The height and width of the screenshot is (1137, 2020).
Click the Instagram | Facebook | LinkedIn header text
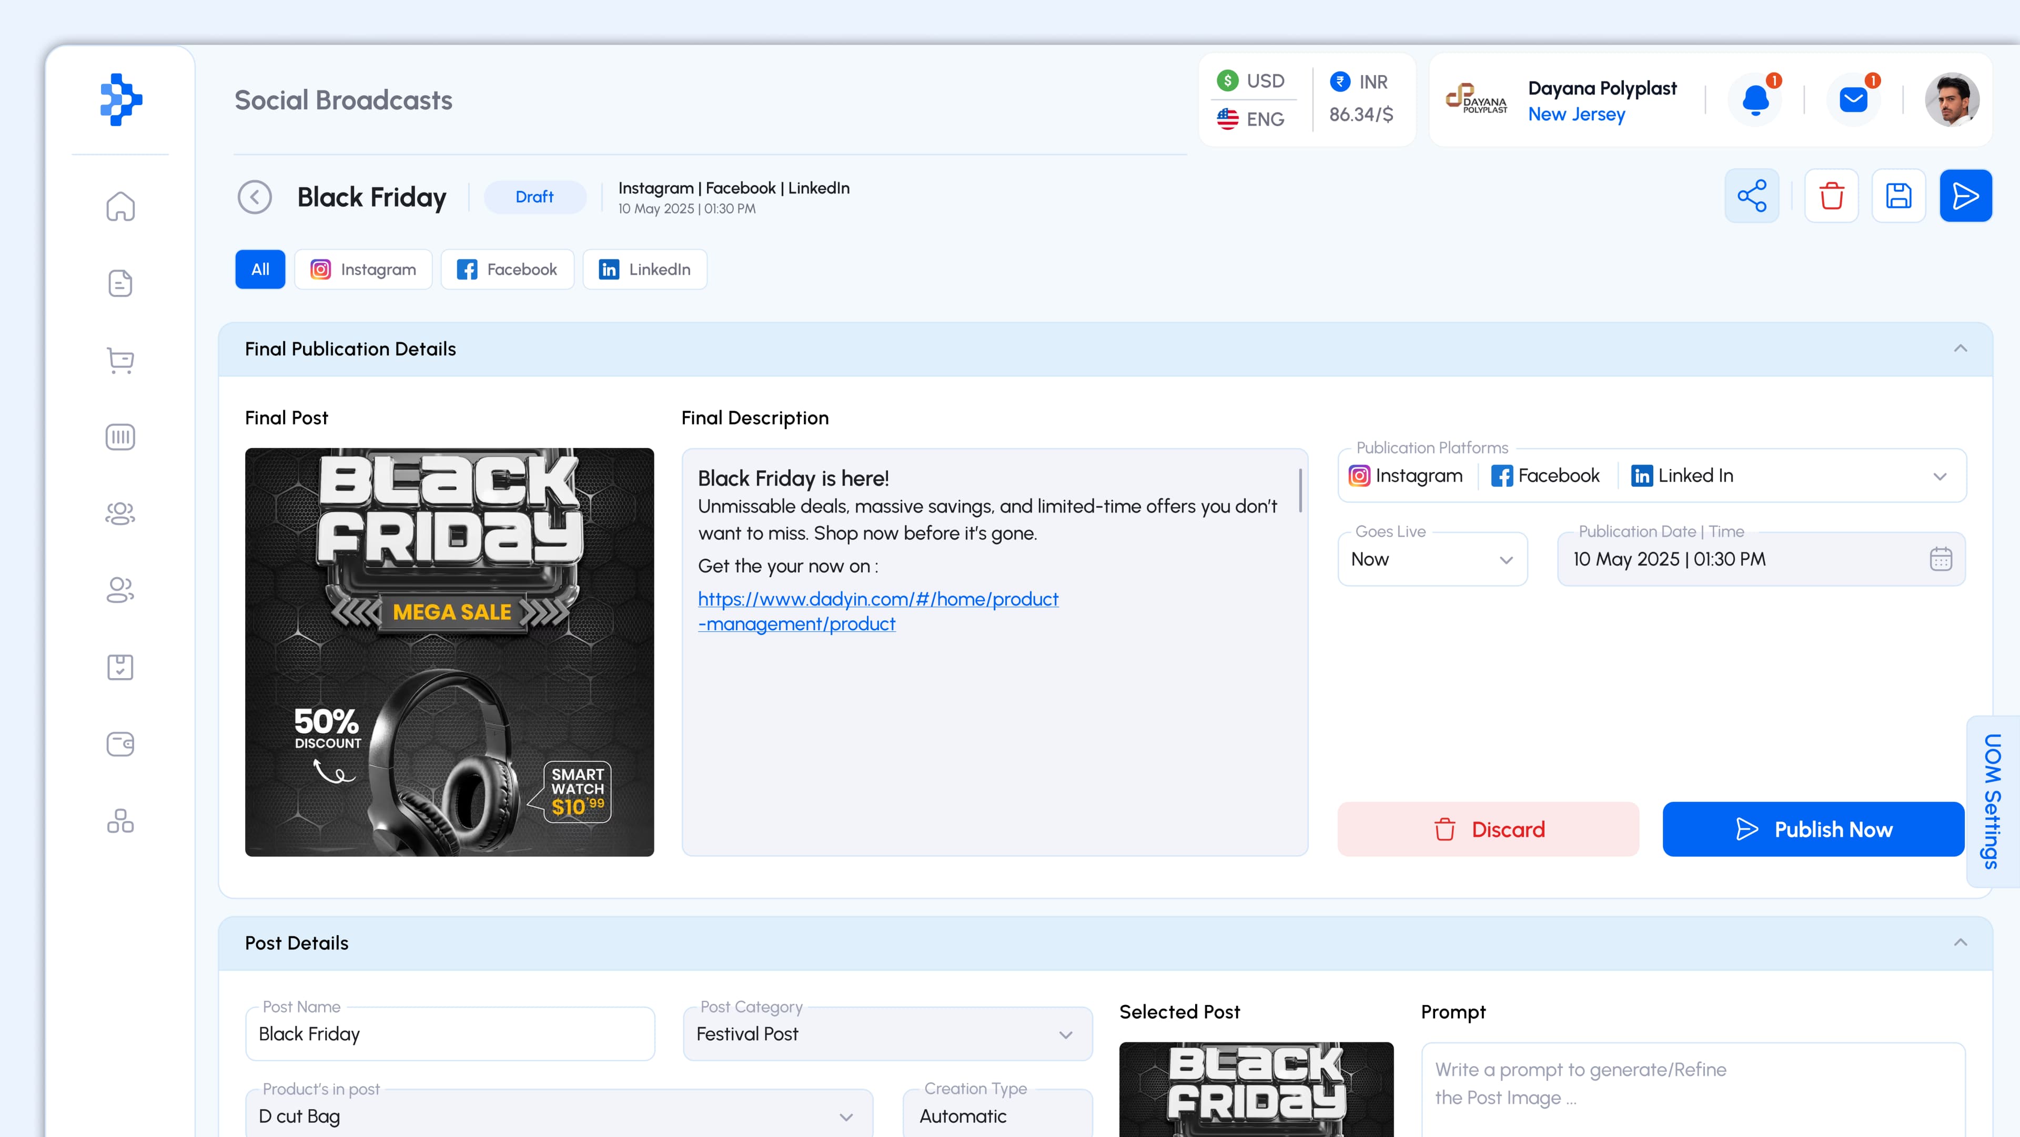pyautogui.click(x=734, y=188)
